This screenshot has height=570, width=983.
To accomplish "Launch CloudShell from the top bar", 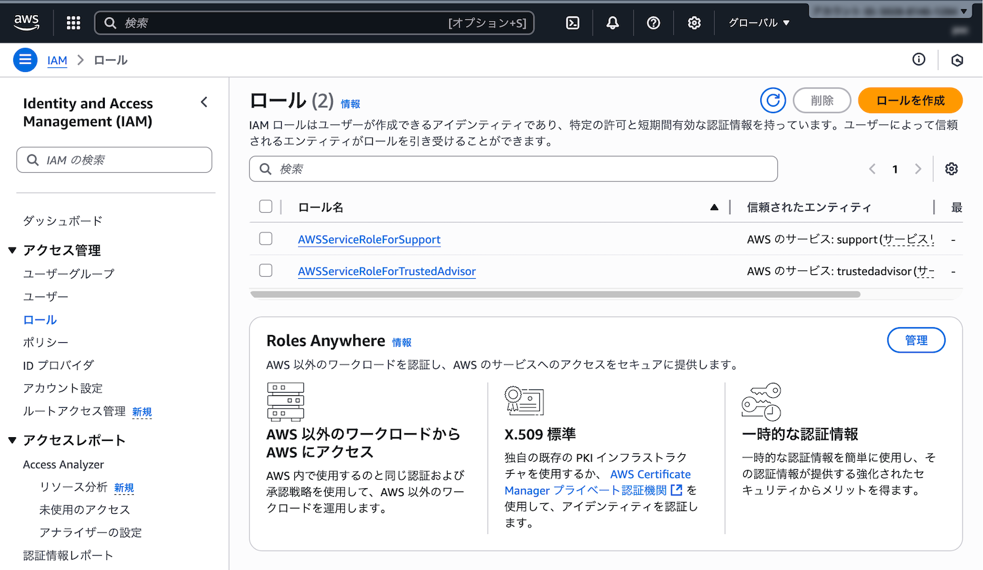I will [572, 23].
